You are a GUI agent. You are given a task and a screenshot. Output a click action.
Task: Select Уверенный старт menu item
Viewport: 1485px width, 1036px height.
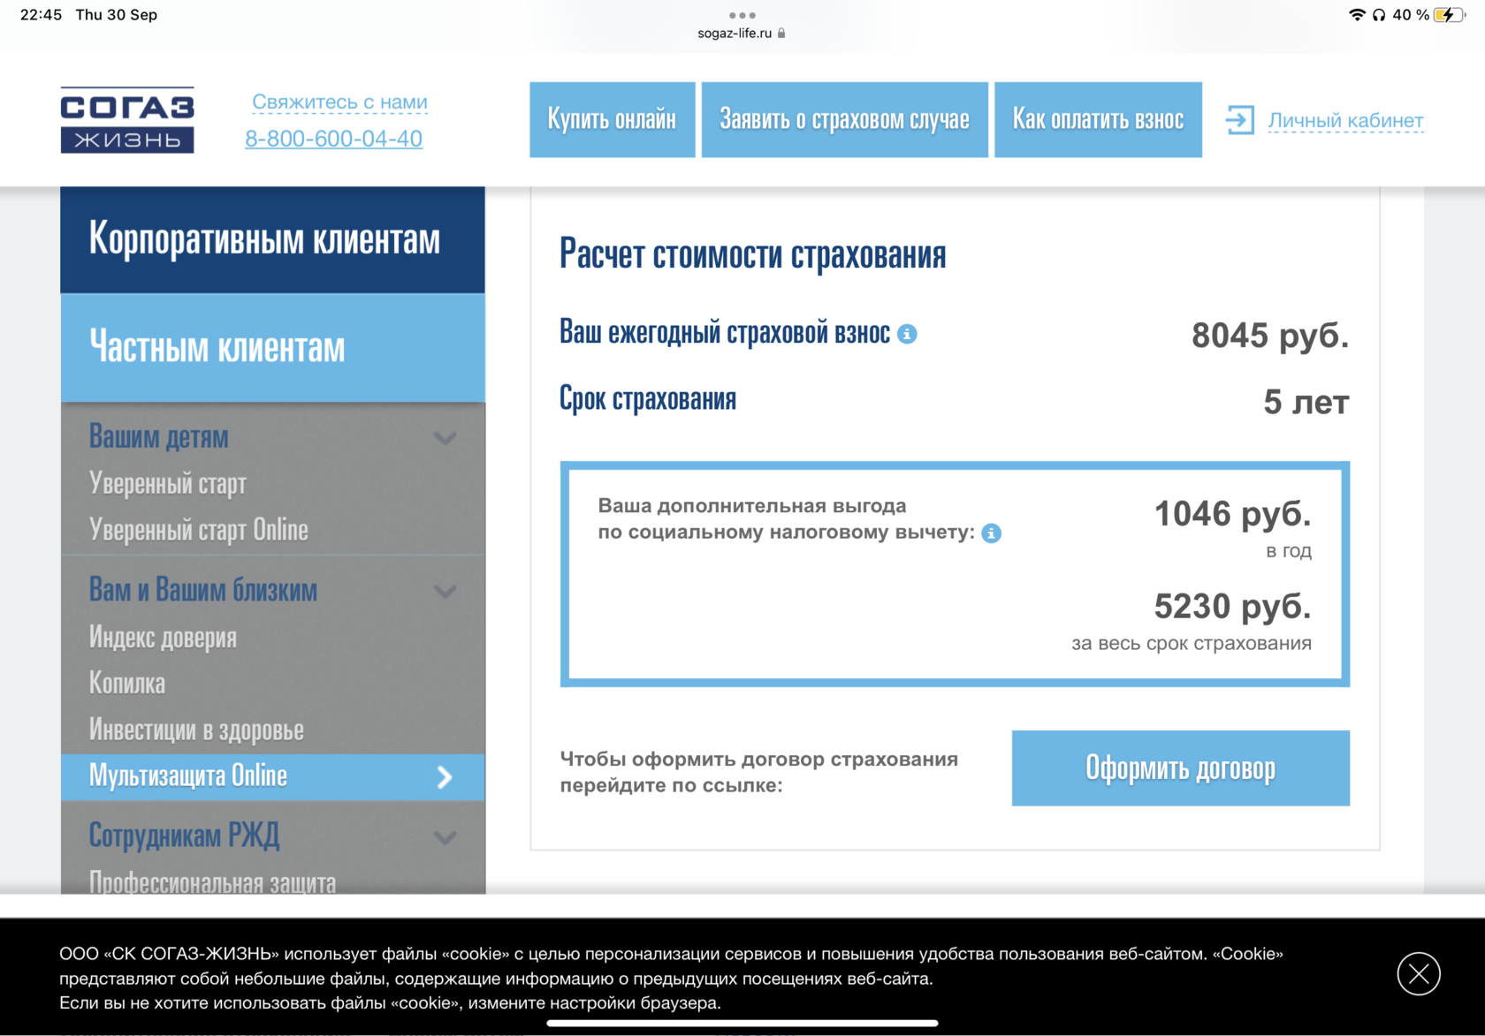coord(168,483)
